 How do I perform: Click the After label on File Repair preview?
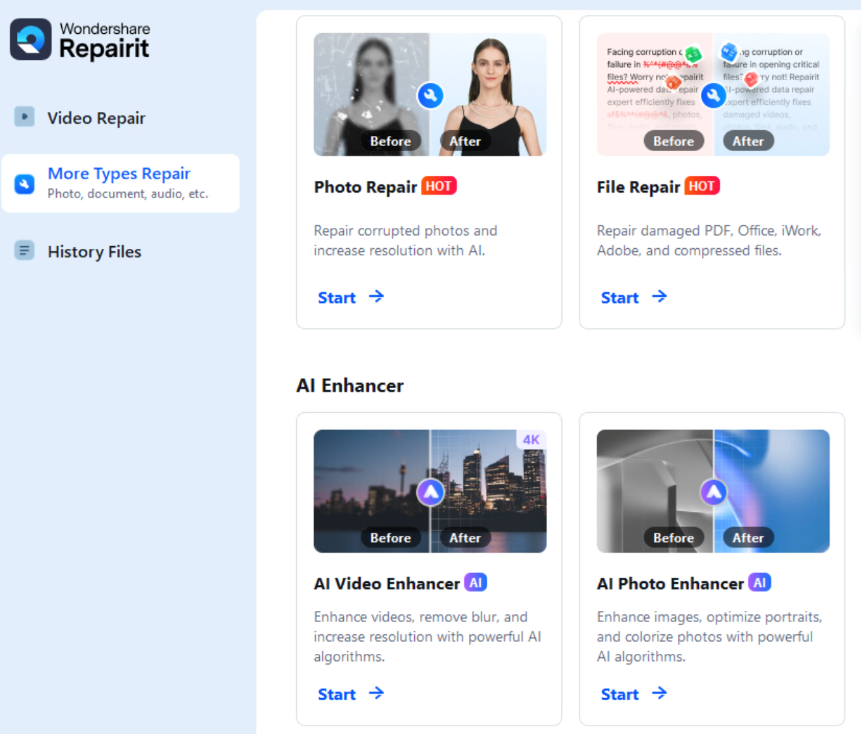[x=748, y=141]
